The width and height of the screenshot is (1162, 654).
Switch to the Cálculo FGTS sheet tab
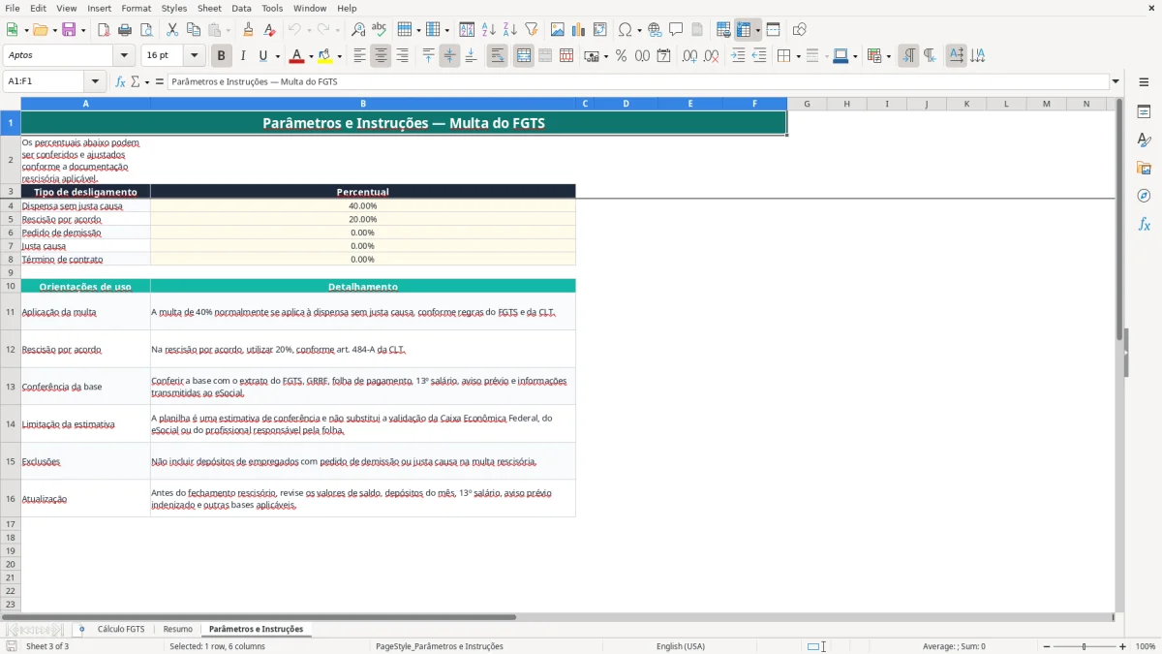(x=121, y=629)
